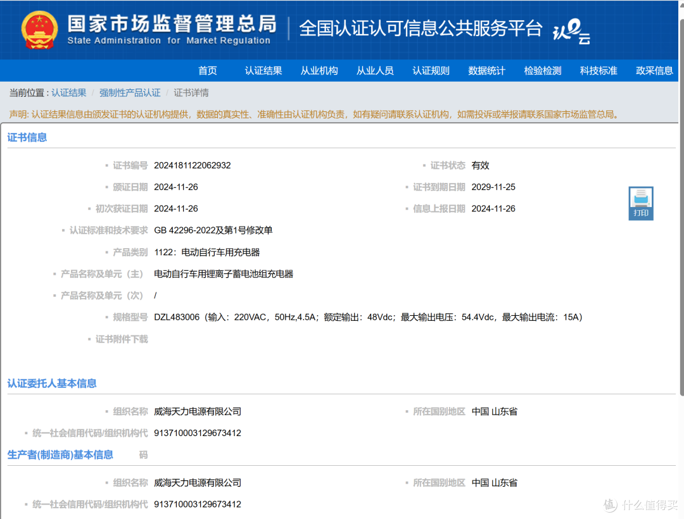
Task: Open the 认证规则 nav menu
Action: click(431, 71)
